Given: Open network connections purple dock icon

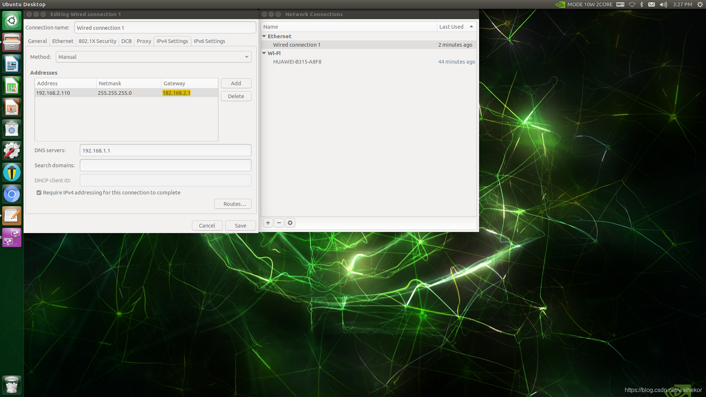Looking at the screenshot, I should (12, 237).
